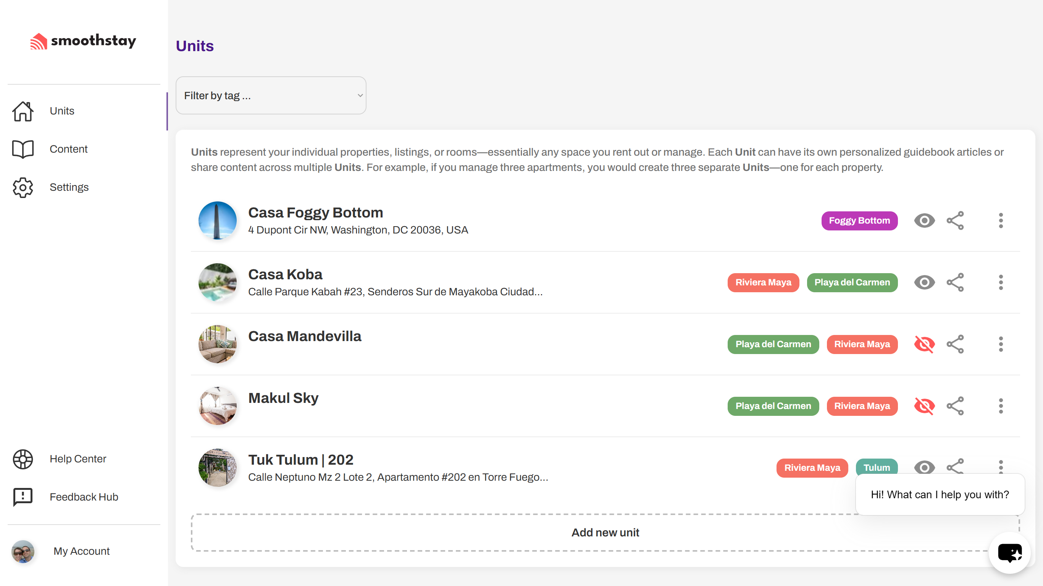This screenshot has height=586, width=1043.
Task: Open Settings from the sidebar
Action: point(69,187)
